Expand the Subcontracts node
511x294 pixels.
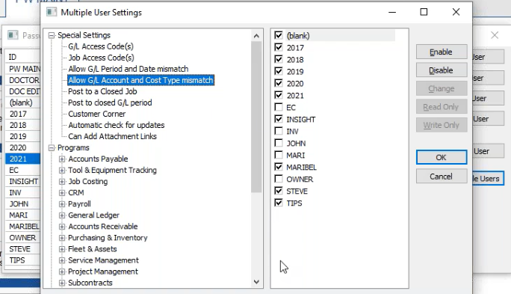click(61, 283)
